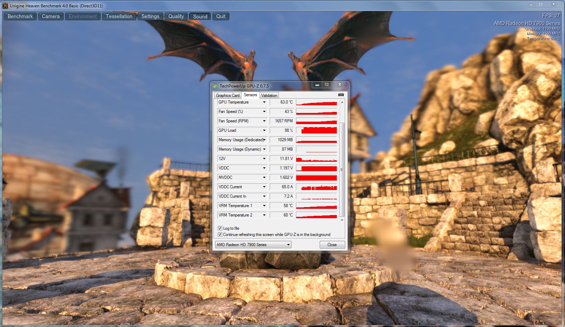This screenshot has width=565, height=327.
Task: Click the 1.602 V MVDDC reading
Action: 282,177
